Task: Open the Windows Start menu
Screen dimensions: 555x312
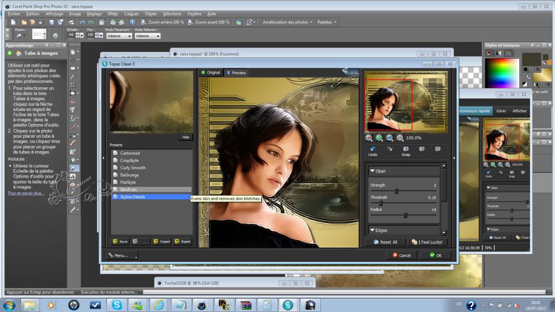Action: 9,305
